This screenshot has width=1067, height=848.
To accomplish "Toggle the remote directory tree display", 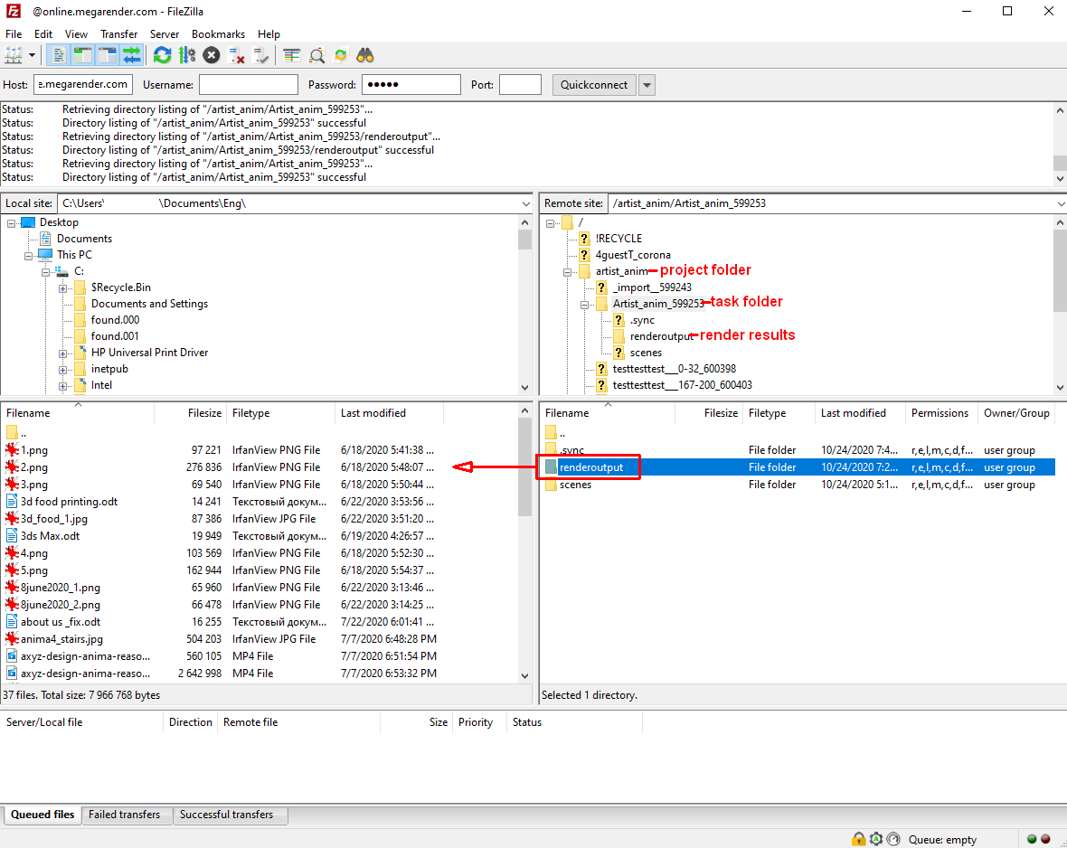I will point(108,56).
